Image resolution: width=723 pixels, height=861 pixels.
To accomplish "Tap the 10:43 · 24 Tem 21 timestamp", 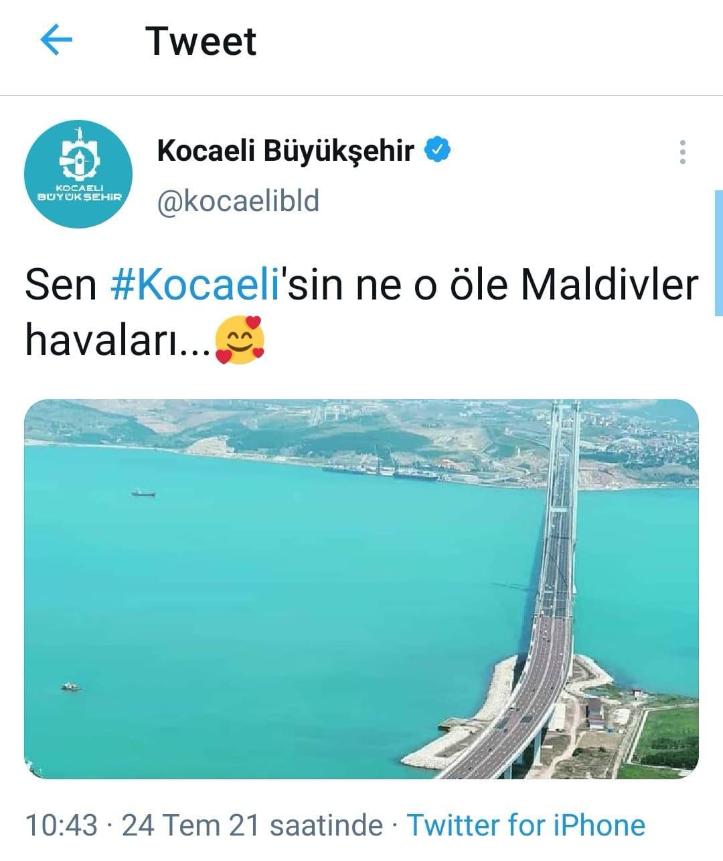I will (142, 825).
